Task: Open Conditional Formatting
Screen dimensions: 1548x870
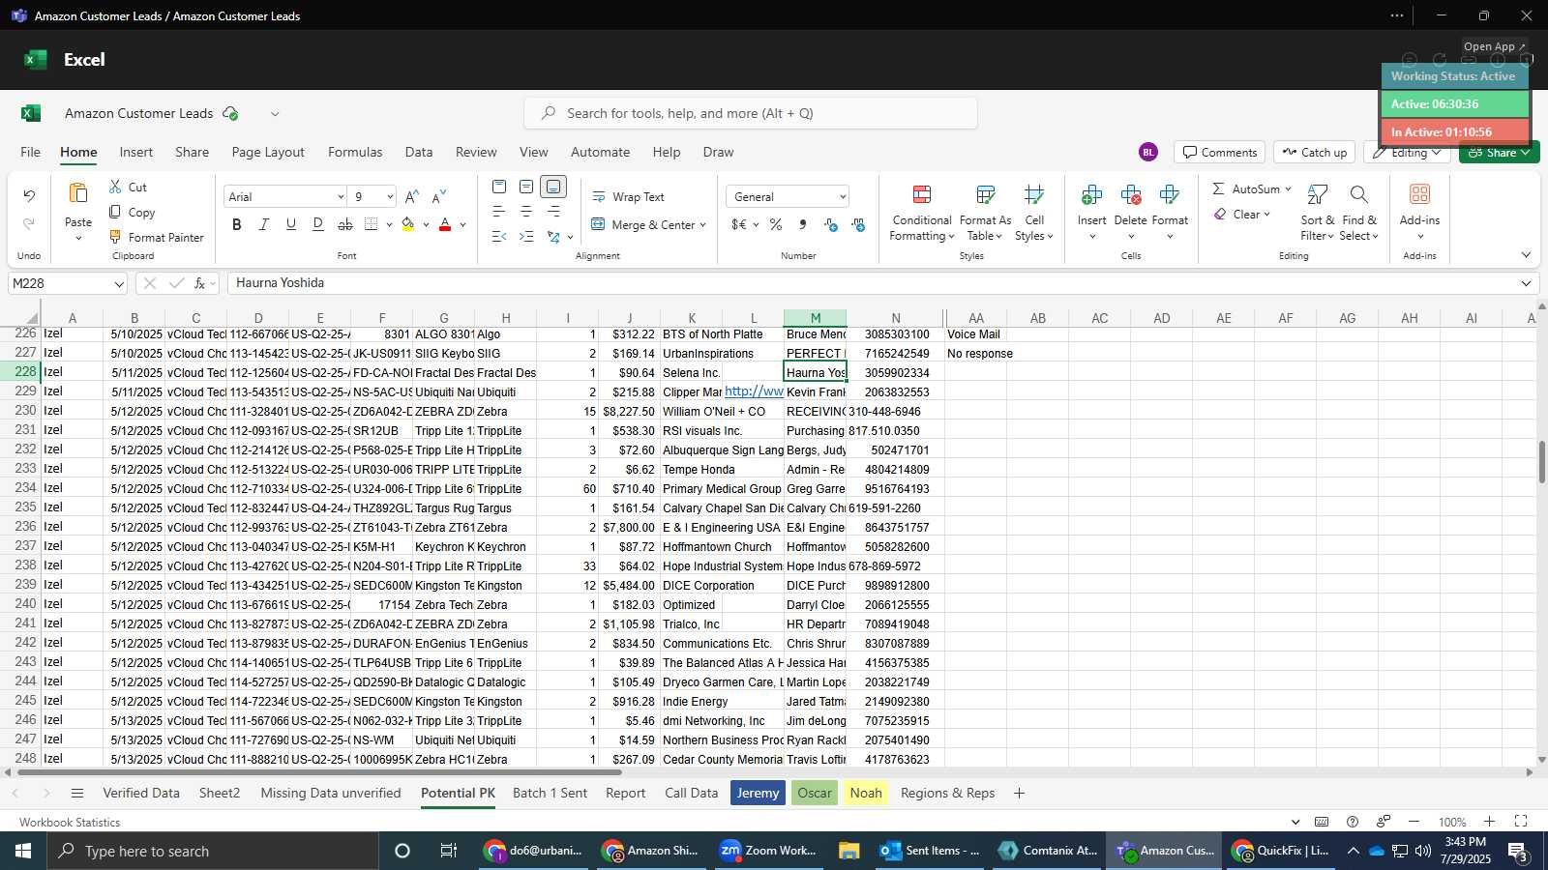Action: coord(922,213)
